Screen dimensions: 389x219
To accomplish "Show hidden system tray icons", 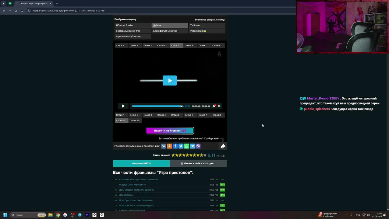I will 346,215.
